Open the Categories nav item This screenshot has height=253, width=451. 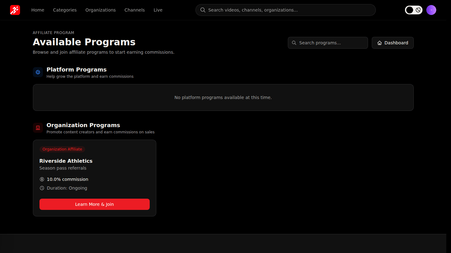65,10
